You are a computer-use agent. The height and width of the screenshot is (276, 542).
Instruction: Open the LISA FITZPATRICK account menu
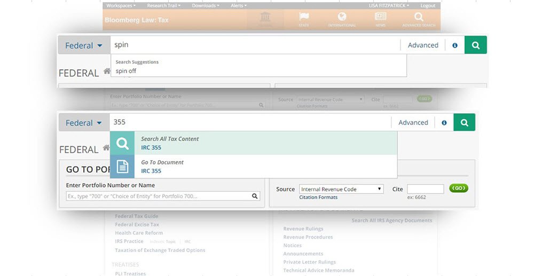point(389,5)
